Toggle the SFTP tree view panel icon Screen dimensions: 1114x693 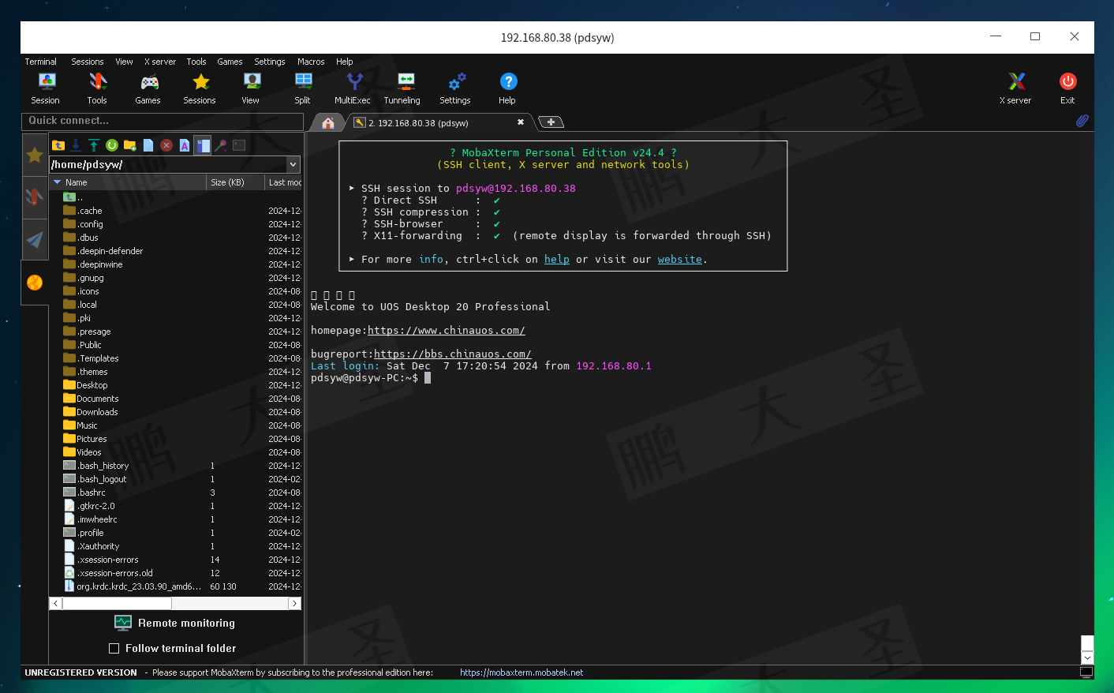coord(203,145)
